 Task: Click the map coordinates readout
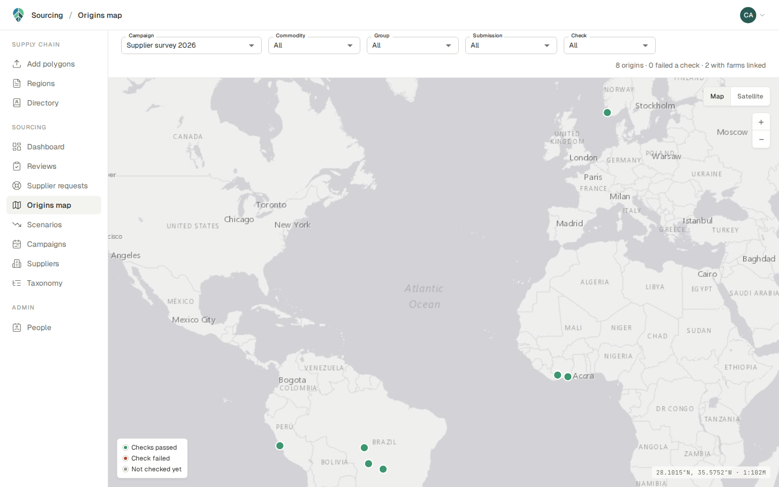click(711, 472)
